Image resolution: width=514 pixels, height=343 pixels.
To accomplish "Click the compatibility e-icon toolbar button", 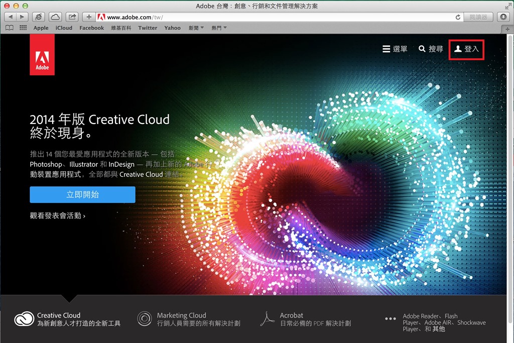I will tap(39, 17).
